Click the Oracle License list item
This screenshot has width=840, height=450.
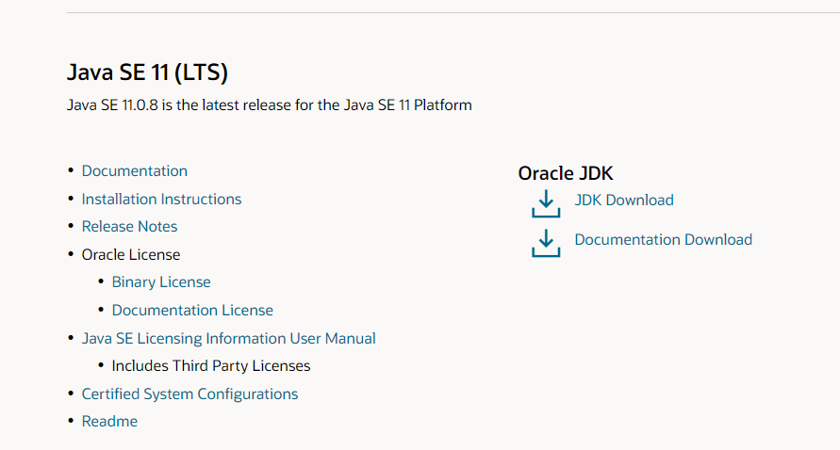click(x=131, y=255)
